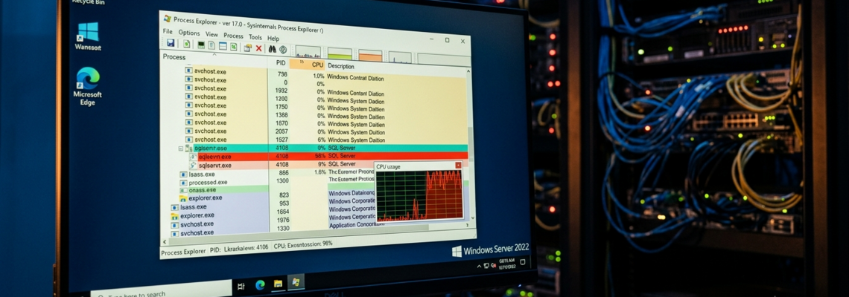Click the red X Kill Process icon
This screenshot has width=849, height=297.
click(x=259, y=48)
